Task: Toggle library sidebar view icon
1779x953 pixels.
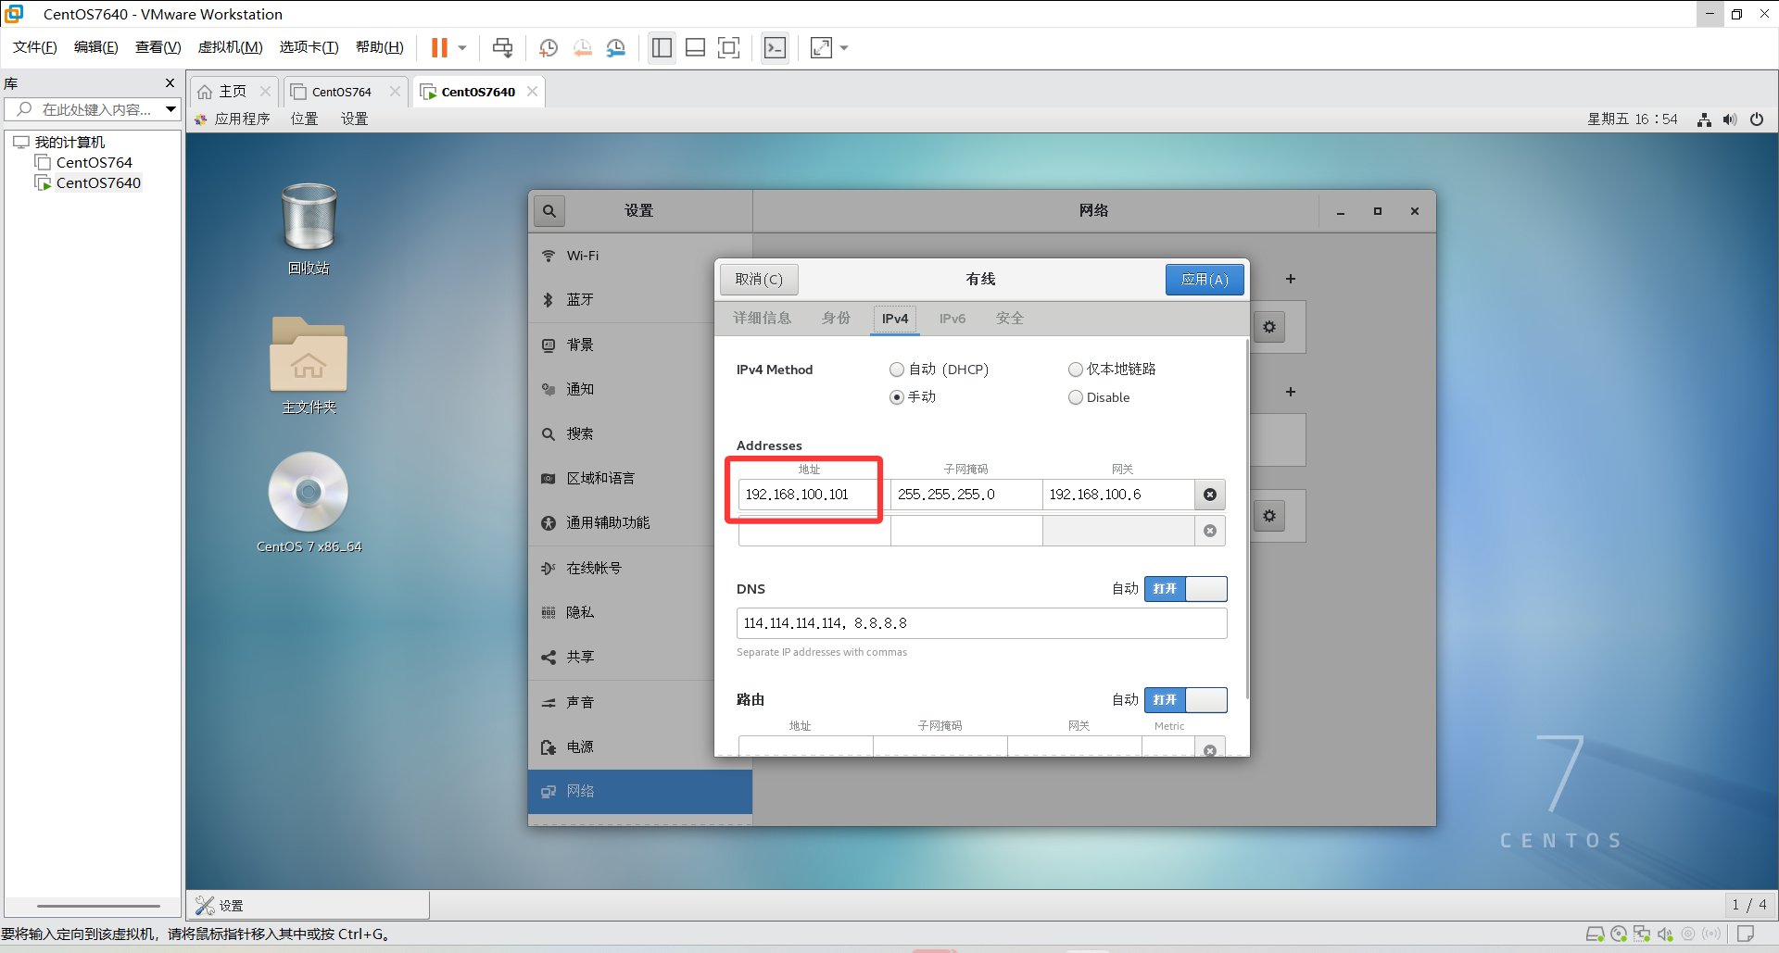Action: click(x=662, y=47)
